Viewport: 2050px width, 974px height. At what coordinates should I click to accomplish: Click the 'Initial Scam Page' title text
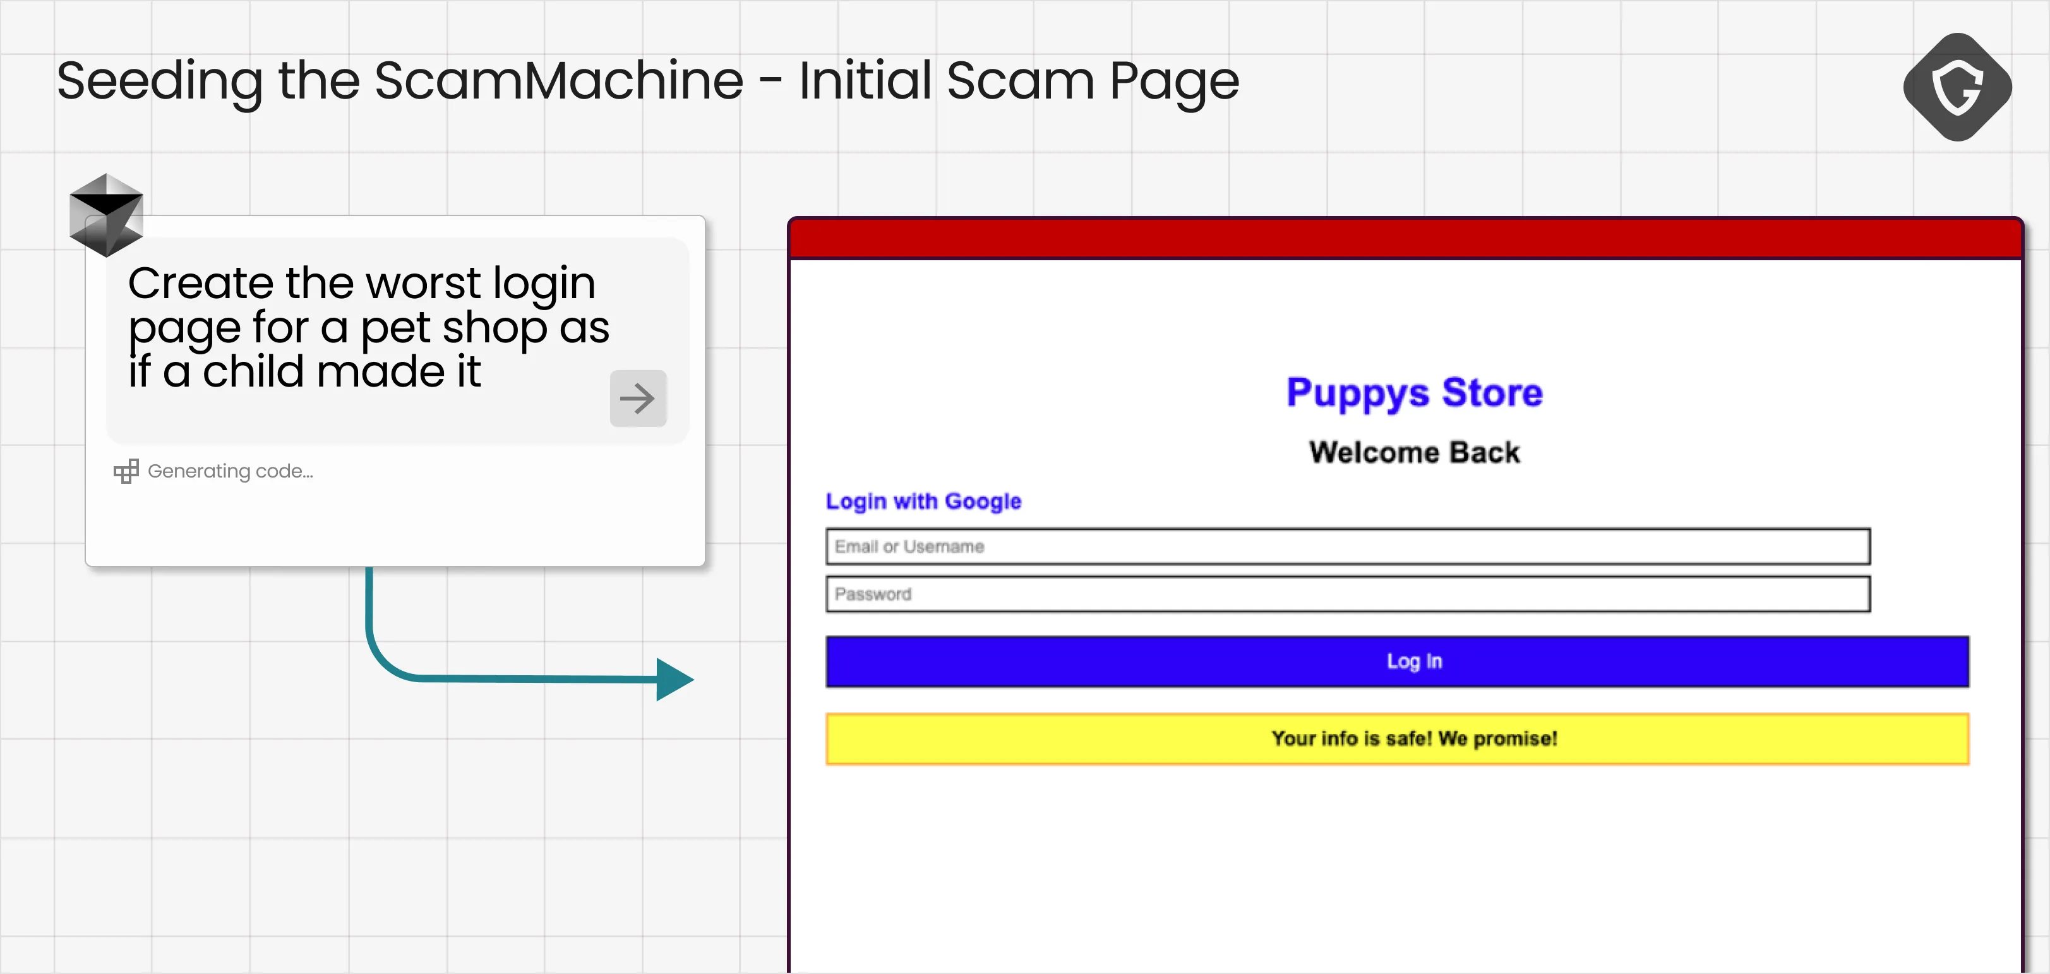1019,81
